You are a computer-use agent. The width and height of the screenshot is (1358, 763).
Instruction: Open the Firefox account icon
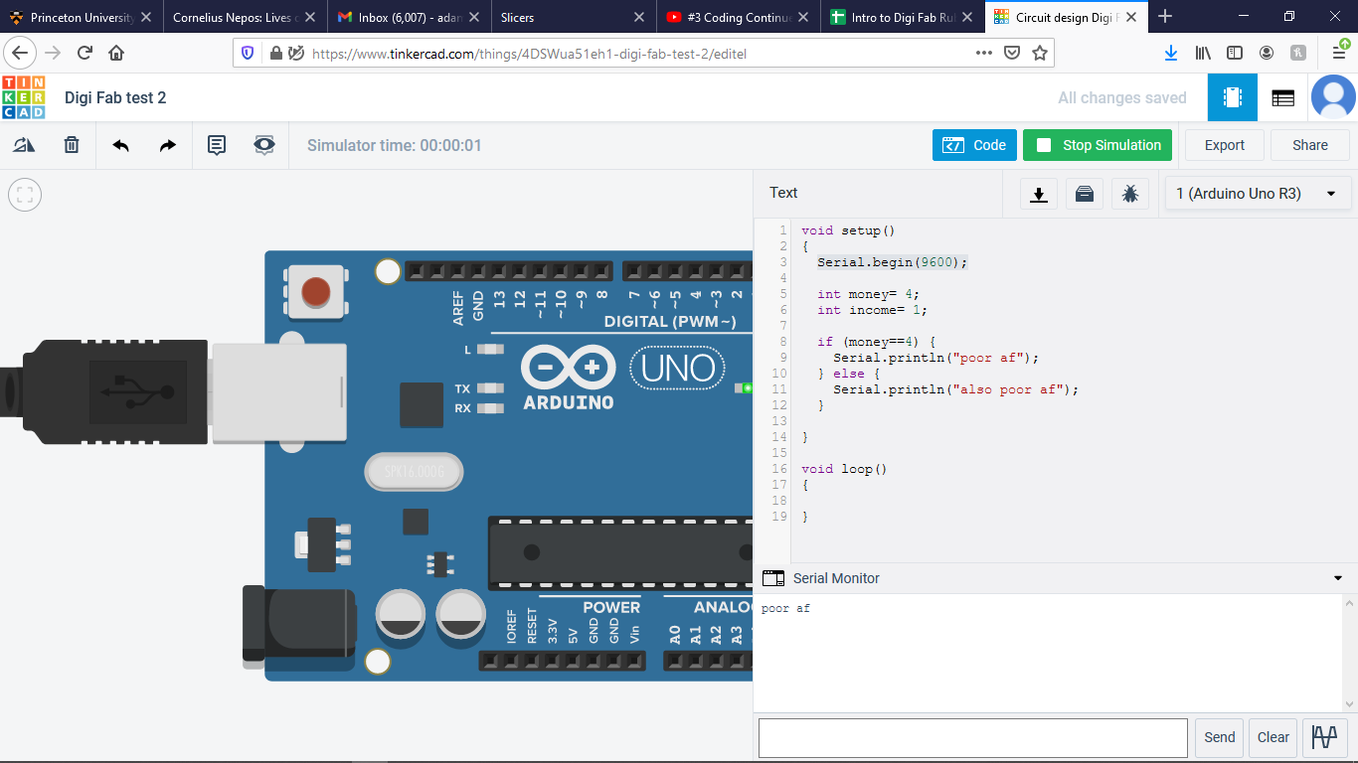coord(1267,53)
